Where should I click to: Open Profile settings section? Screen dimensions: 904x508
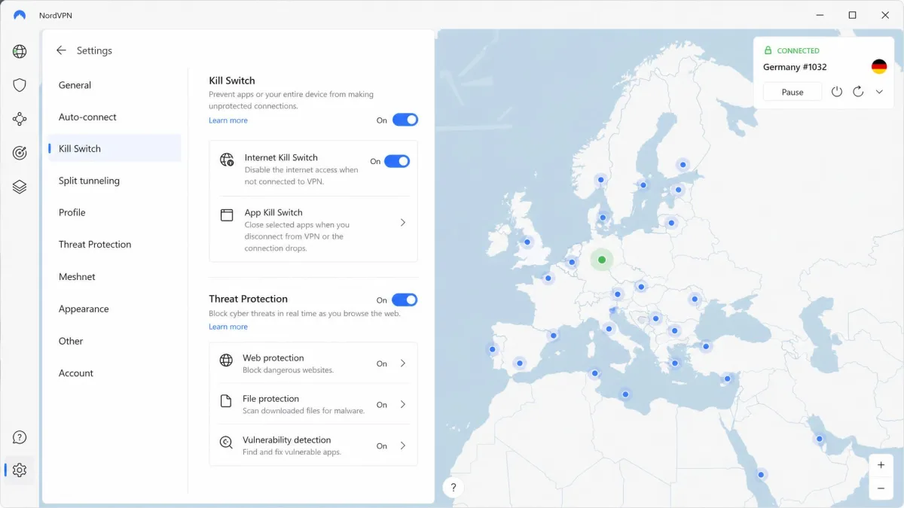(x=115, y=212)
